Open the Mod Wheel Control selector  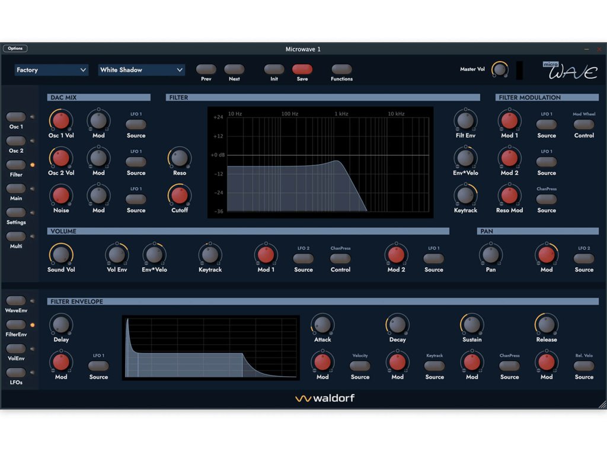tap(584, 124)
